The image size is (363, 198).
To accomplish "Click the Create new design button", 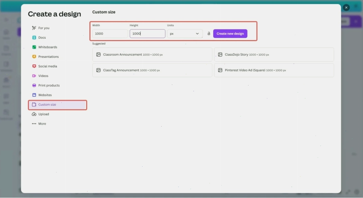I will [230, 34].
